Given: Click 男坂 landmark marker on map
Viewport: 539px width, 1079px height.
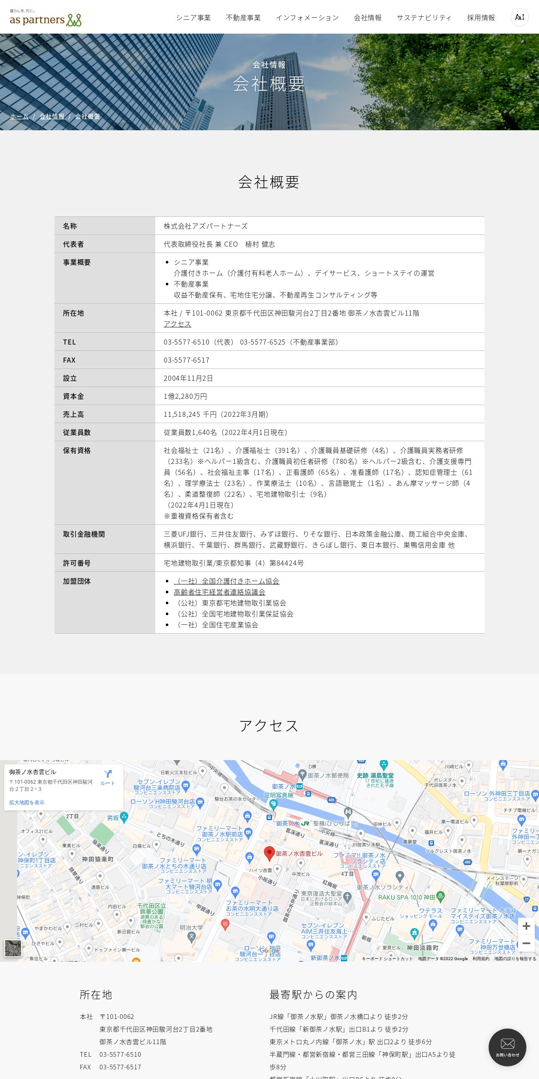Looking at the screenshot, I should 124,817.
